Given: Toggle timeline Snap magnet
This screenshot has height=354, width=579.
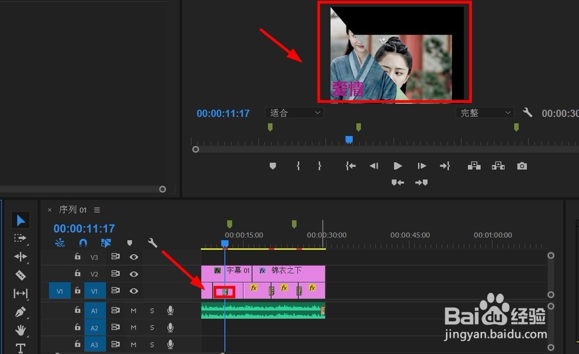Looking at the screenshot, I should 83,243.
